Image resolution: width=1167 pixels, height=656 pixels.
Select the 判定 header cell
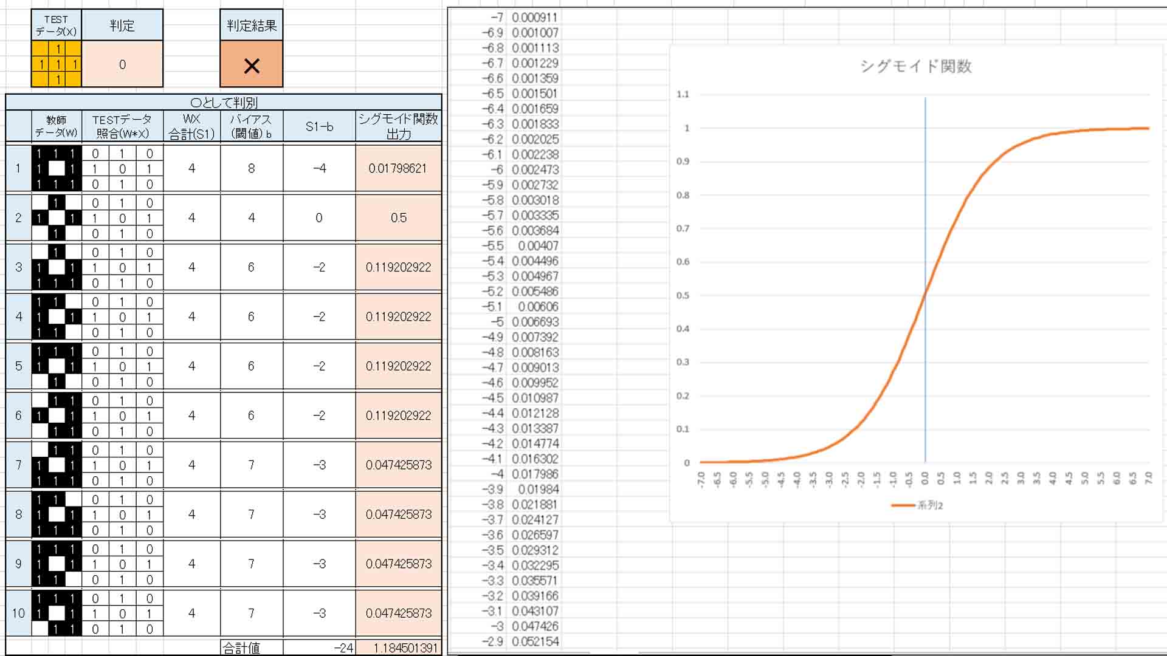122,26
